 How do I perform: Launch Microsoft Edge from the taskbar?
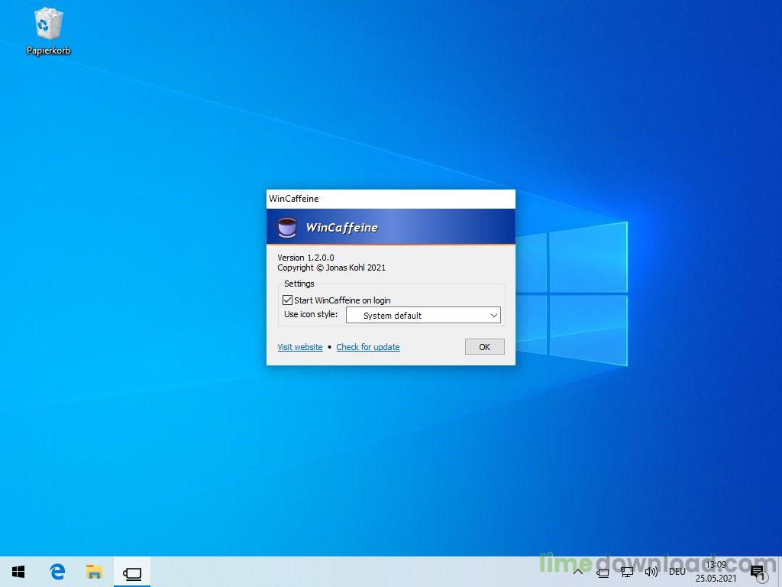point(57,572)
